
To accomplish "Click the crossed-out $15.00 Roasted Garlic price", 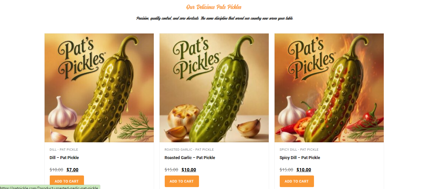I will (171, 170).
